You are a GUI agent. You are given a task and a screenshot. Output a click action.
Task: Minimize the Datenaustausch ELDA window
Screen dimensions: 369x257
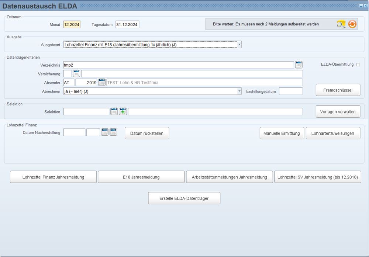tap(361, 6)
